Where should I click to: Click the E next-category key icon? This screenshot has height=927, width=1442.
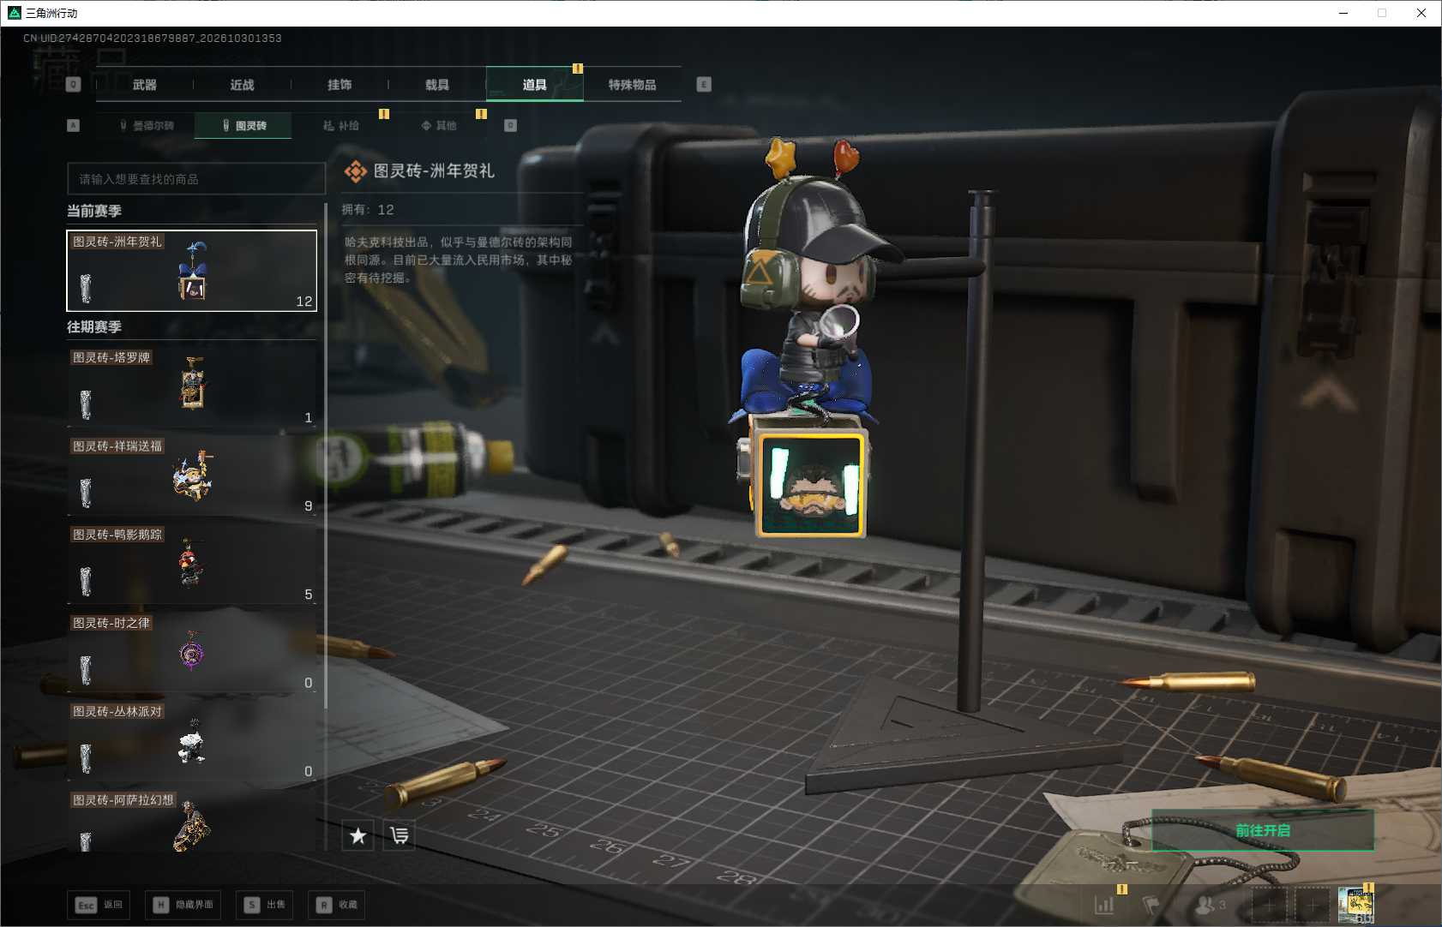click(x=704, y=84)
